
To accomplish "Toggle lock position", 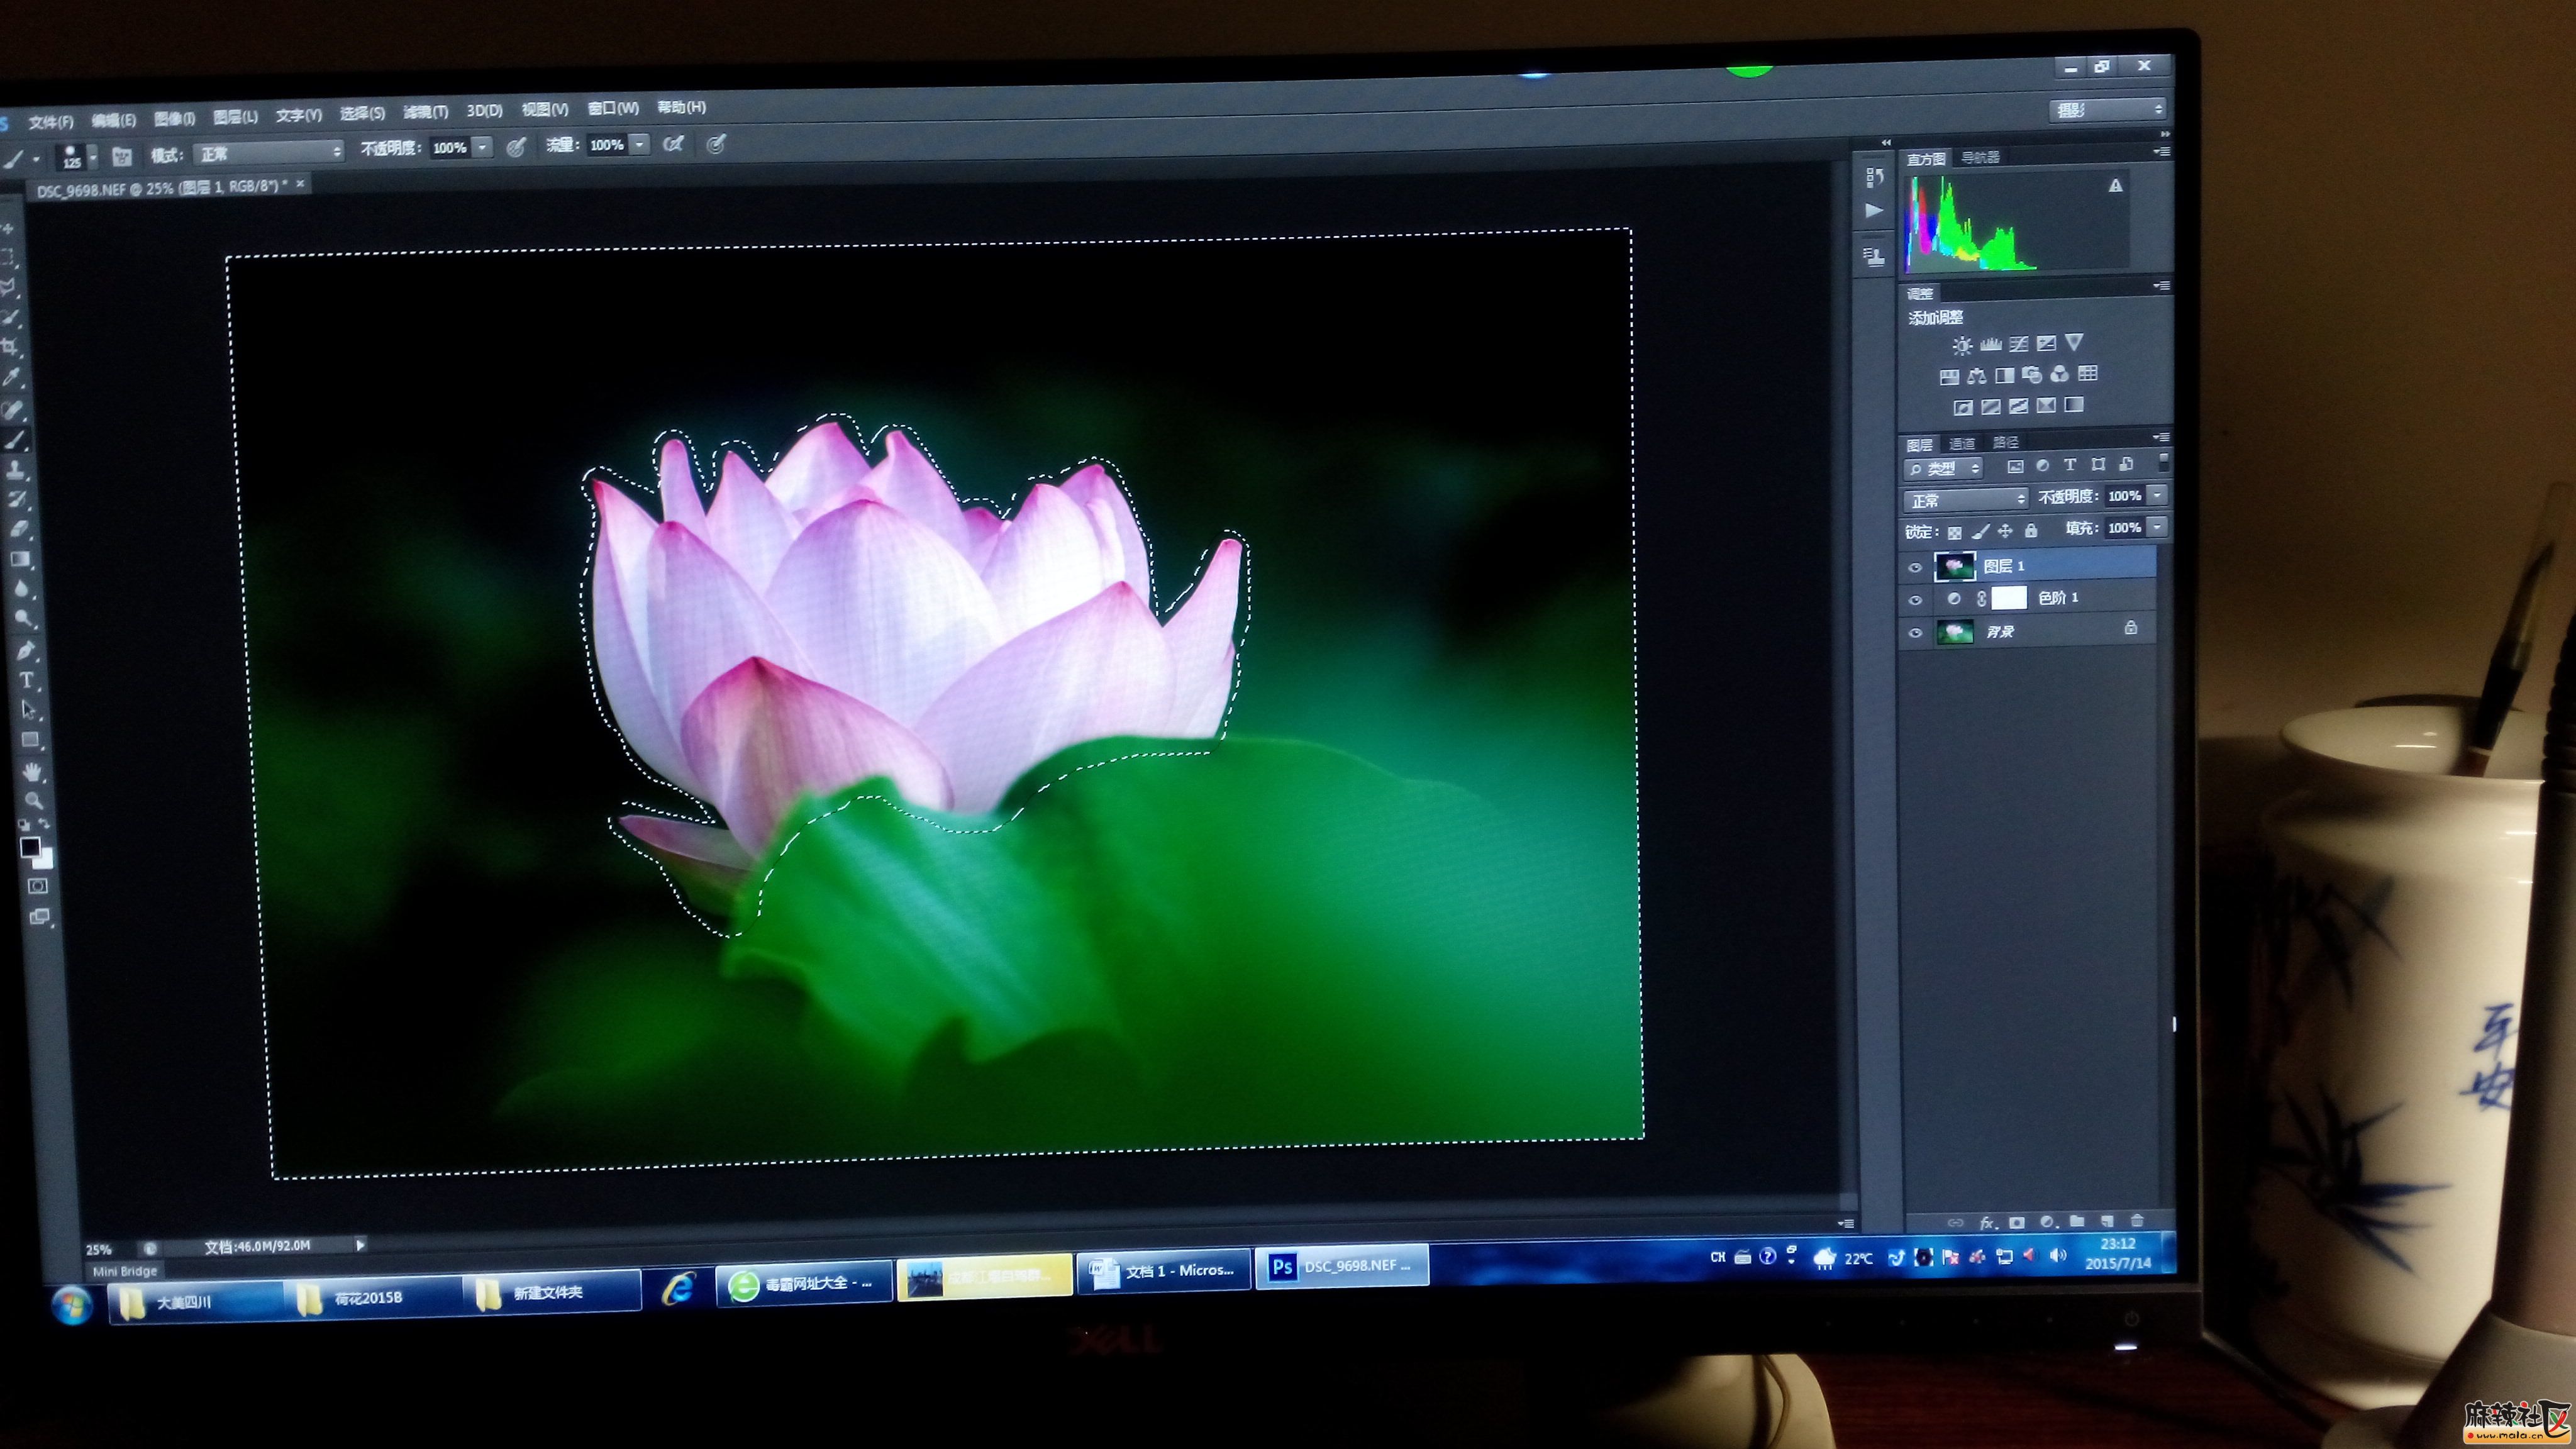I will [x=2005, y=531].
